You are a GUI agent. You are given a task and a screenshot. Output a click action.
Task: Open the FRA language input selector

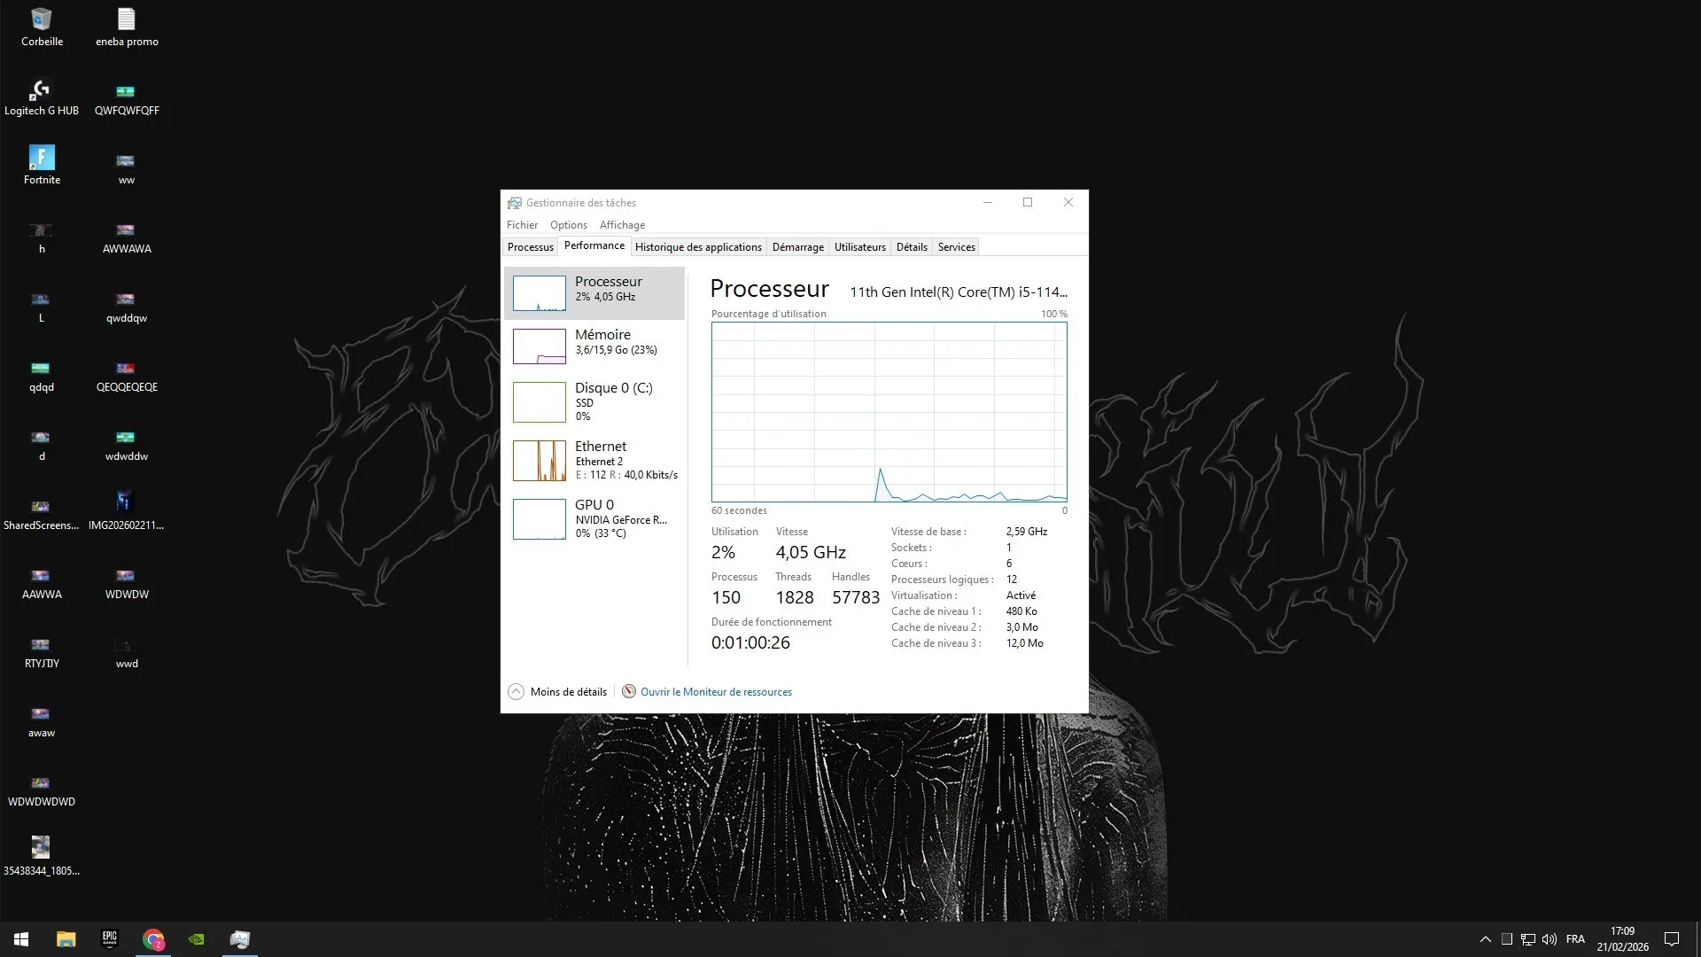1575,939
